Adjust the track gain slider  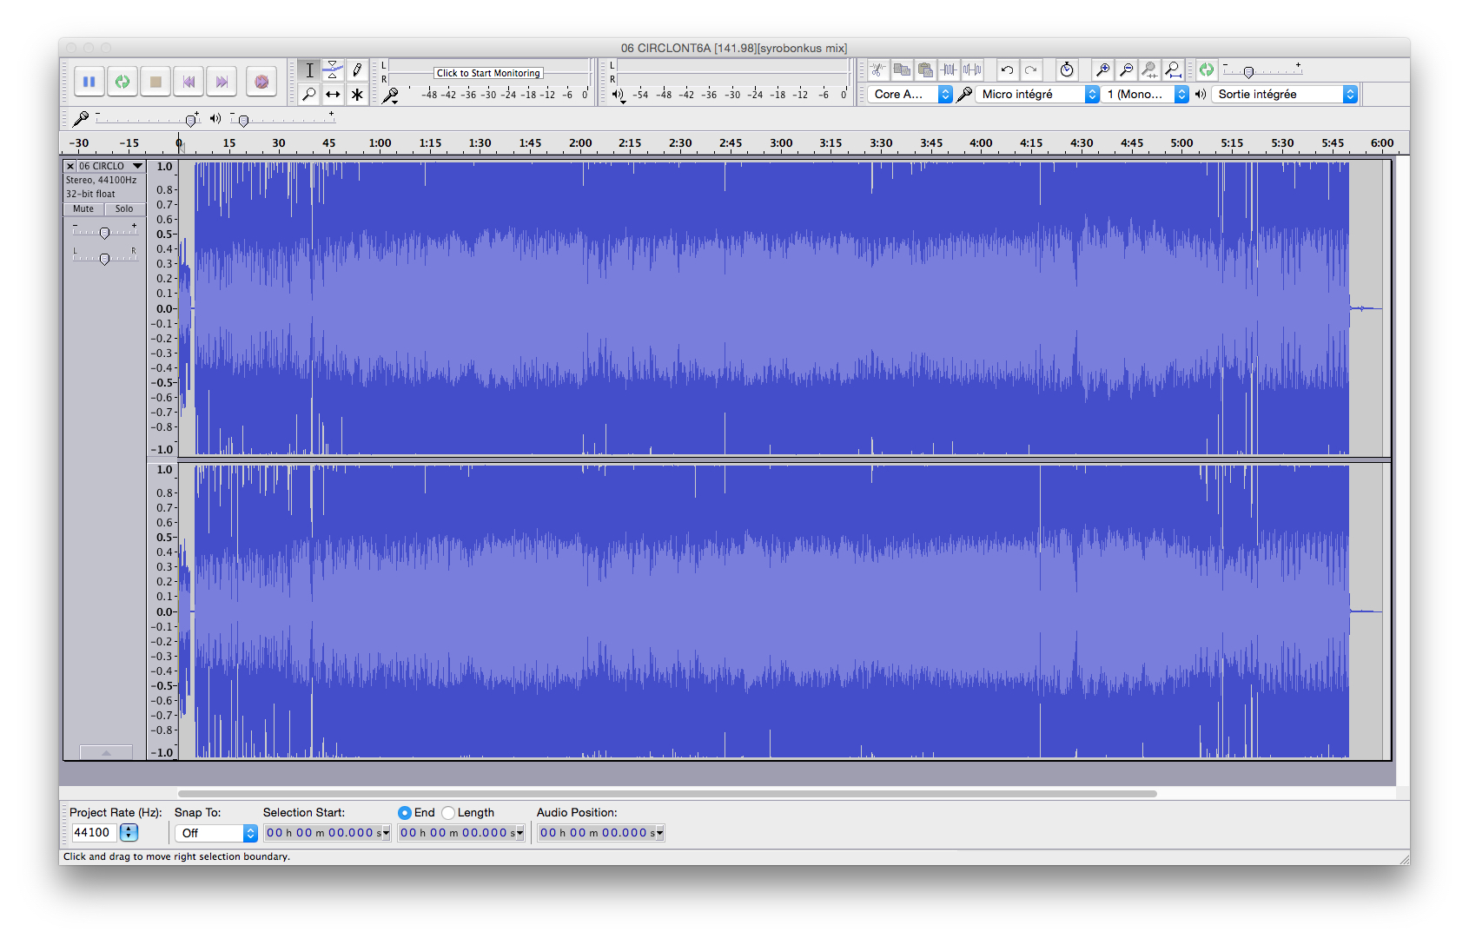[104, 232]
